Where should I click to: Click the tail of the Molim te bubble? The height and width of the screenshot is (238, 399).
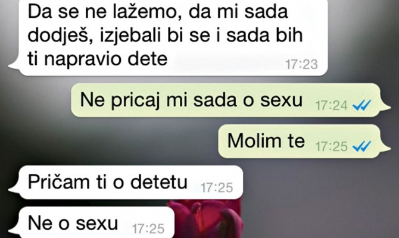coord(386,149)
